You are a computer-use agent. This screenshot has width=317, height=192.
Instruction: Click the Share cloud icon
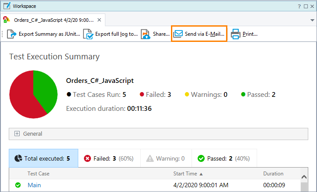(146, 34)
